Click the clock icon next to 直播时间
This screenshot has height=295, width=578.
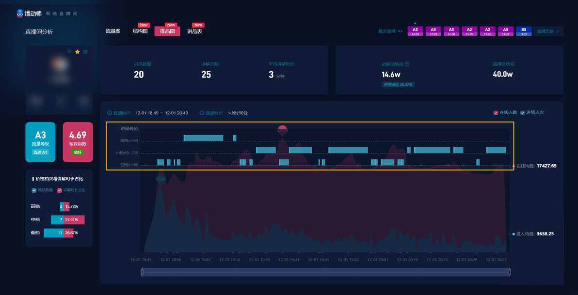point(110,113)
